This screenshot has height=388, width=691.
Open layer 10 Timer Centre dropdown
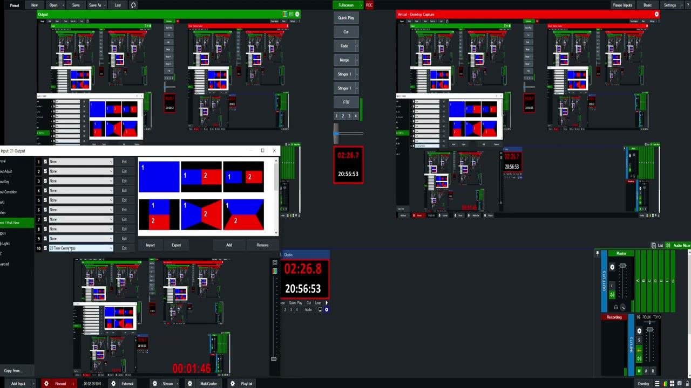point(81,248)
